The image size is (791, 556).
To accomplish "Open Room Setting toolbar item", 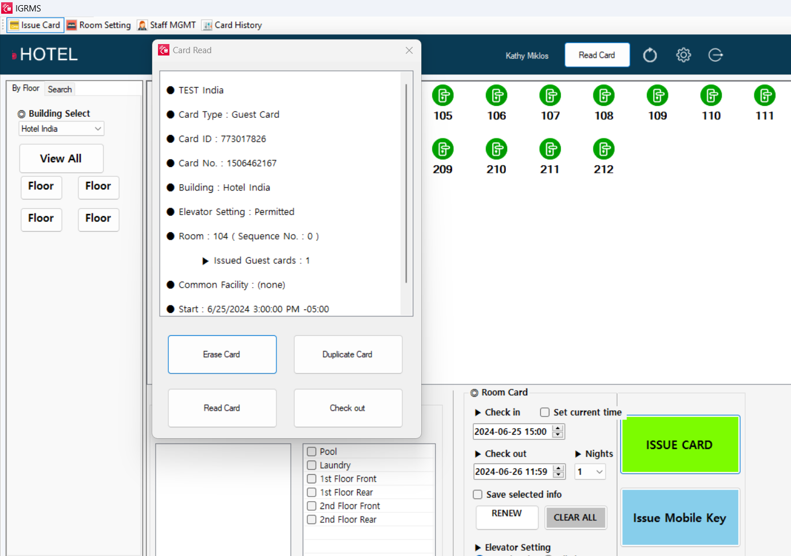I will click(x=98, y=25).
